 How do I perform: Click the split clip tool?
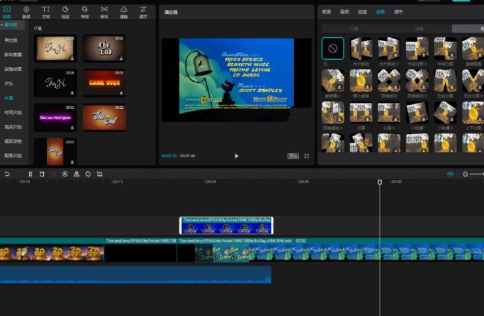pyautogui.click(x=31, y=174)
